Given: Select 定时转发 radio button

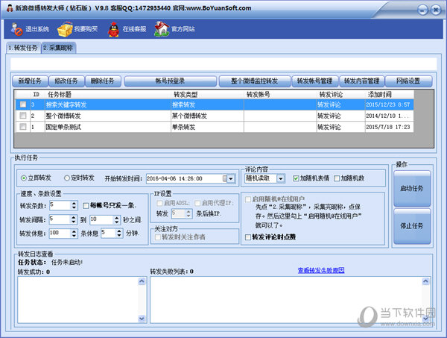Looking at the screenshot, I should [x=67, y=178].
